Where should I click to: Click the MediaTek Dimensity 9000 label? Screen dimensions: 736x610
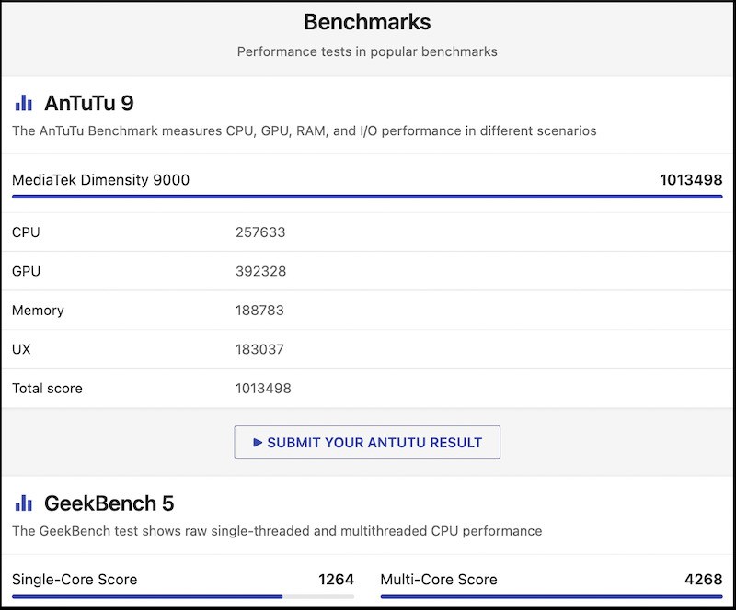pyautogui.click(x=100, y=179)
